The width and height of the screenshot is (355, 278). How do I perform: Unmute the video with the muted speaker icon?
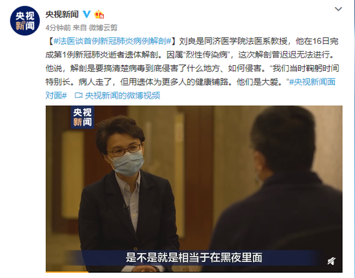(x=332, y=261)
